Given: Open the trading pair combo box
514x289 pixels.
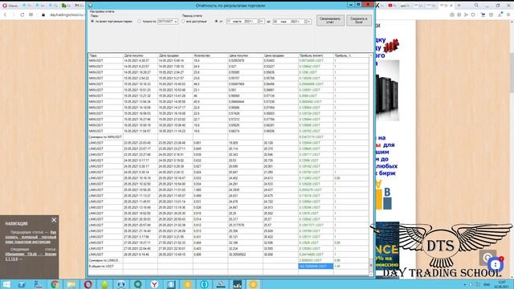Looking at the screenshot, I should click(x=168, y=22).
